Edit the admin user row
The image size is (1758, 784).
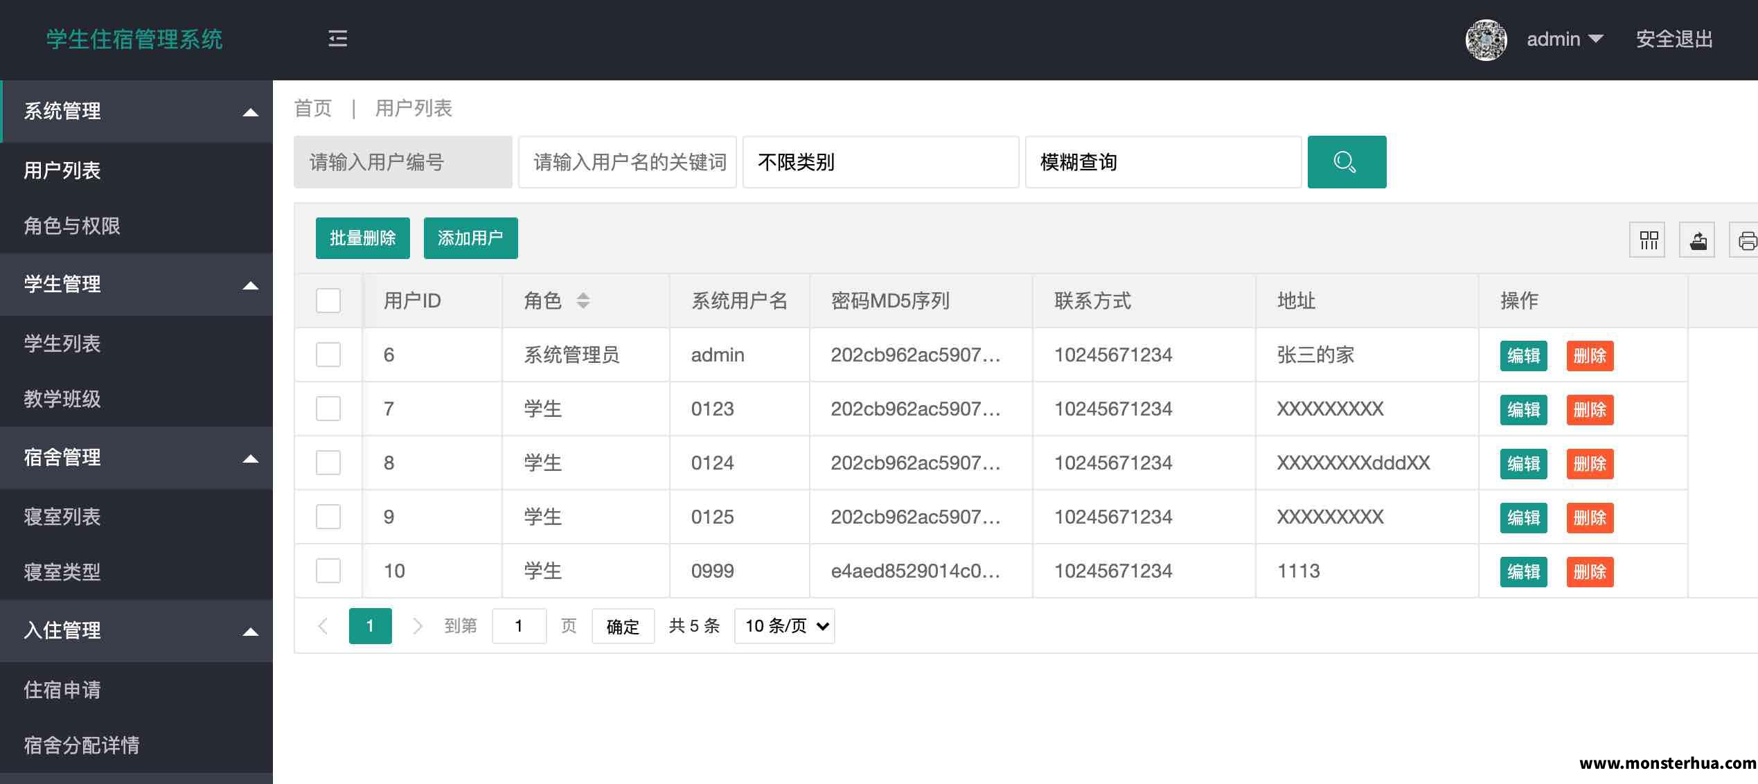coord(1524,356)
